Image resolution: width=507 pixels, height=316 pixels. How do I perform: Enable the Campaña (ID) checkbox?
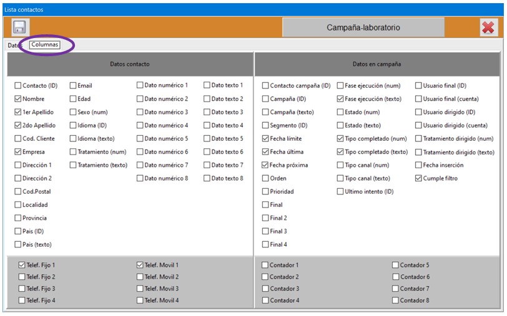pyautogui.click(x=265, y=98)
